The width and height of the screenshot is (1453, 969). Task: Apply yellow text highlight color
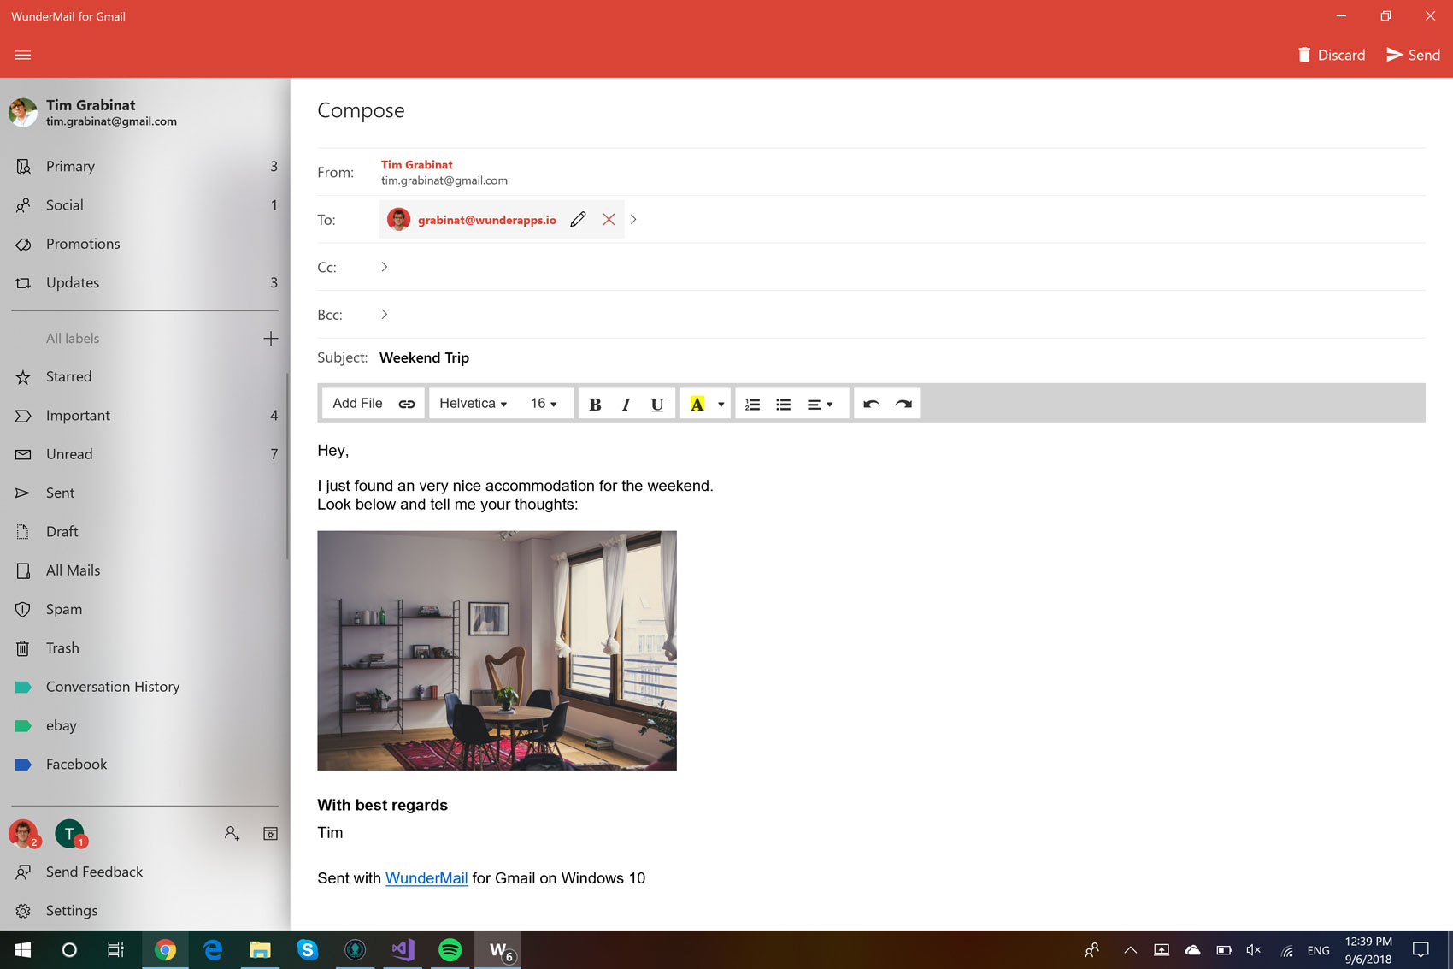(697, 404)
